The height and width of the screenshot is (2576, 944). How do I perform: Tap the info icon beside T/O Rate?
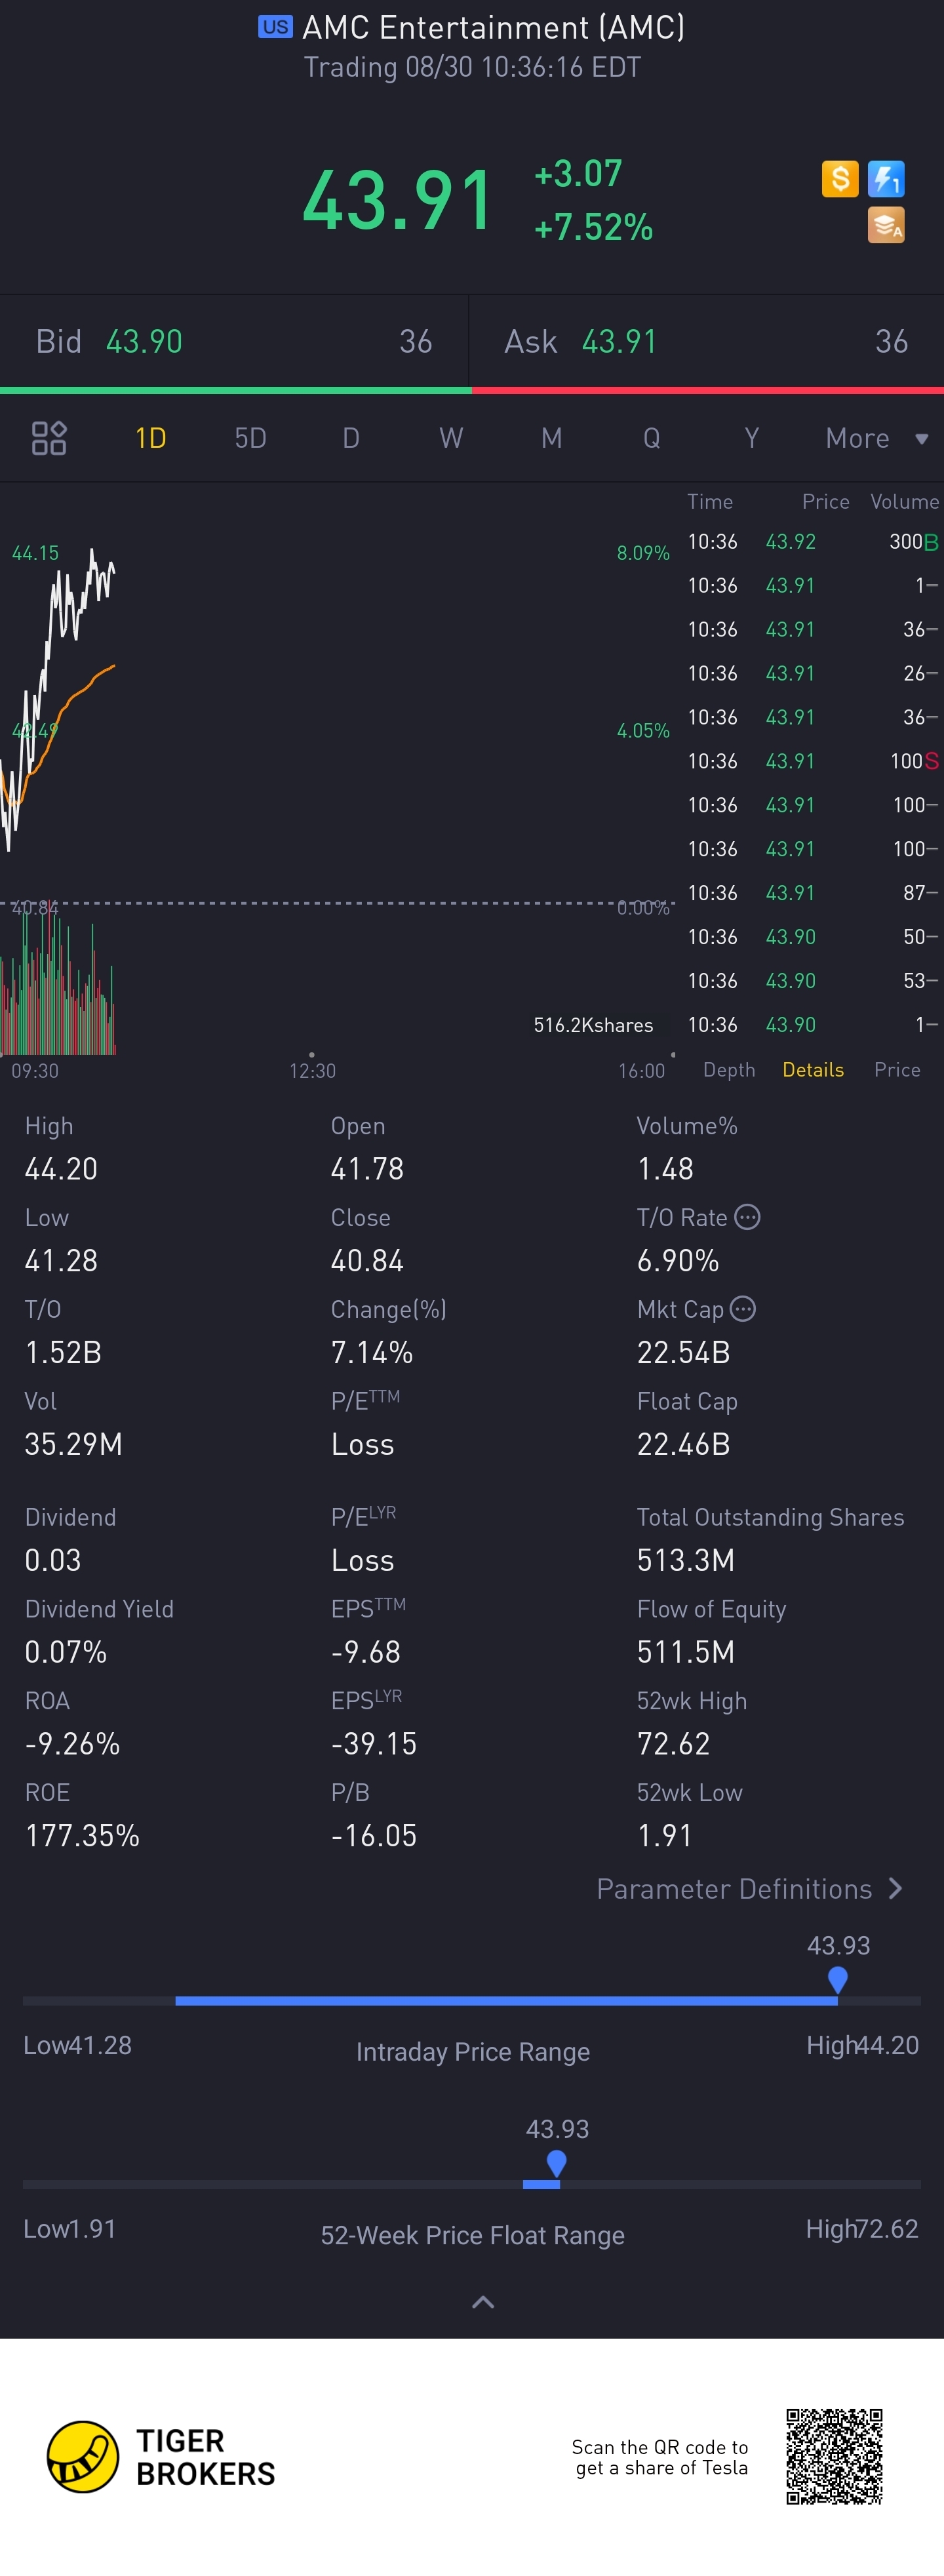[x=747, y=1217]
